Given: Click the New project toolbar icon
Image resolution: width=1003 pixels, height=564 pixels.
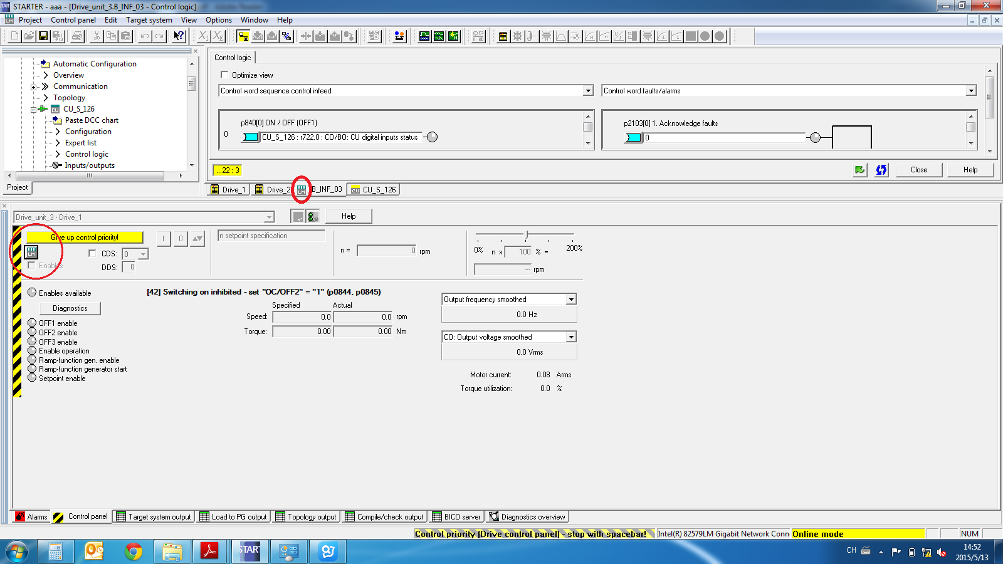Looking at the screenshot, I should (14, 36).
